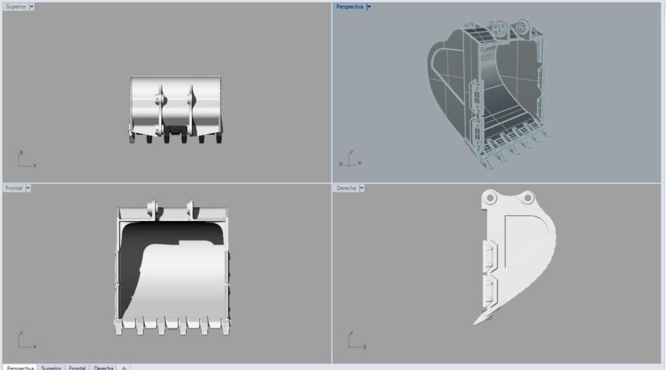Expand the Frontal viewport dropdown arrow
Viewport: 666px width, 370px height.
[28, 188]
